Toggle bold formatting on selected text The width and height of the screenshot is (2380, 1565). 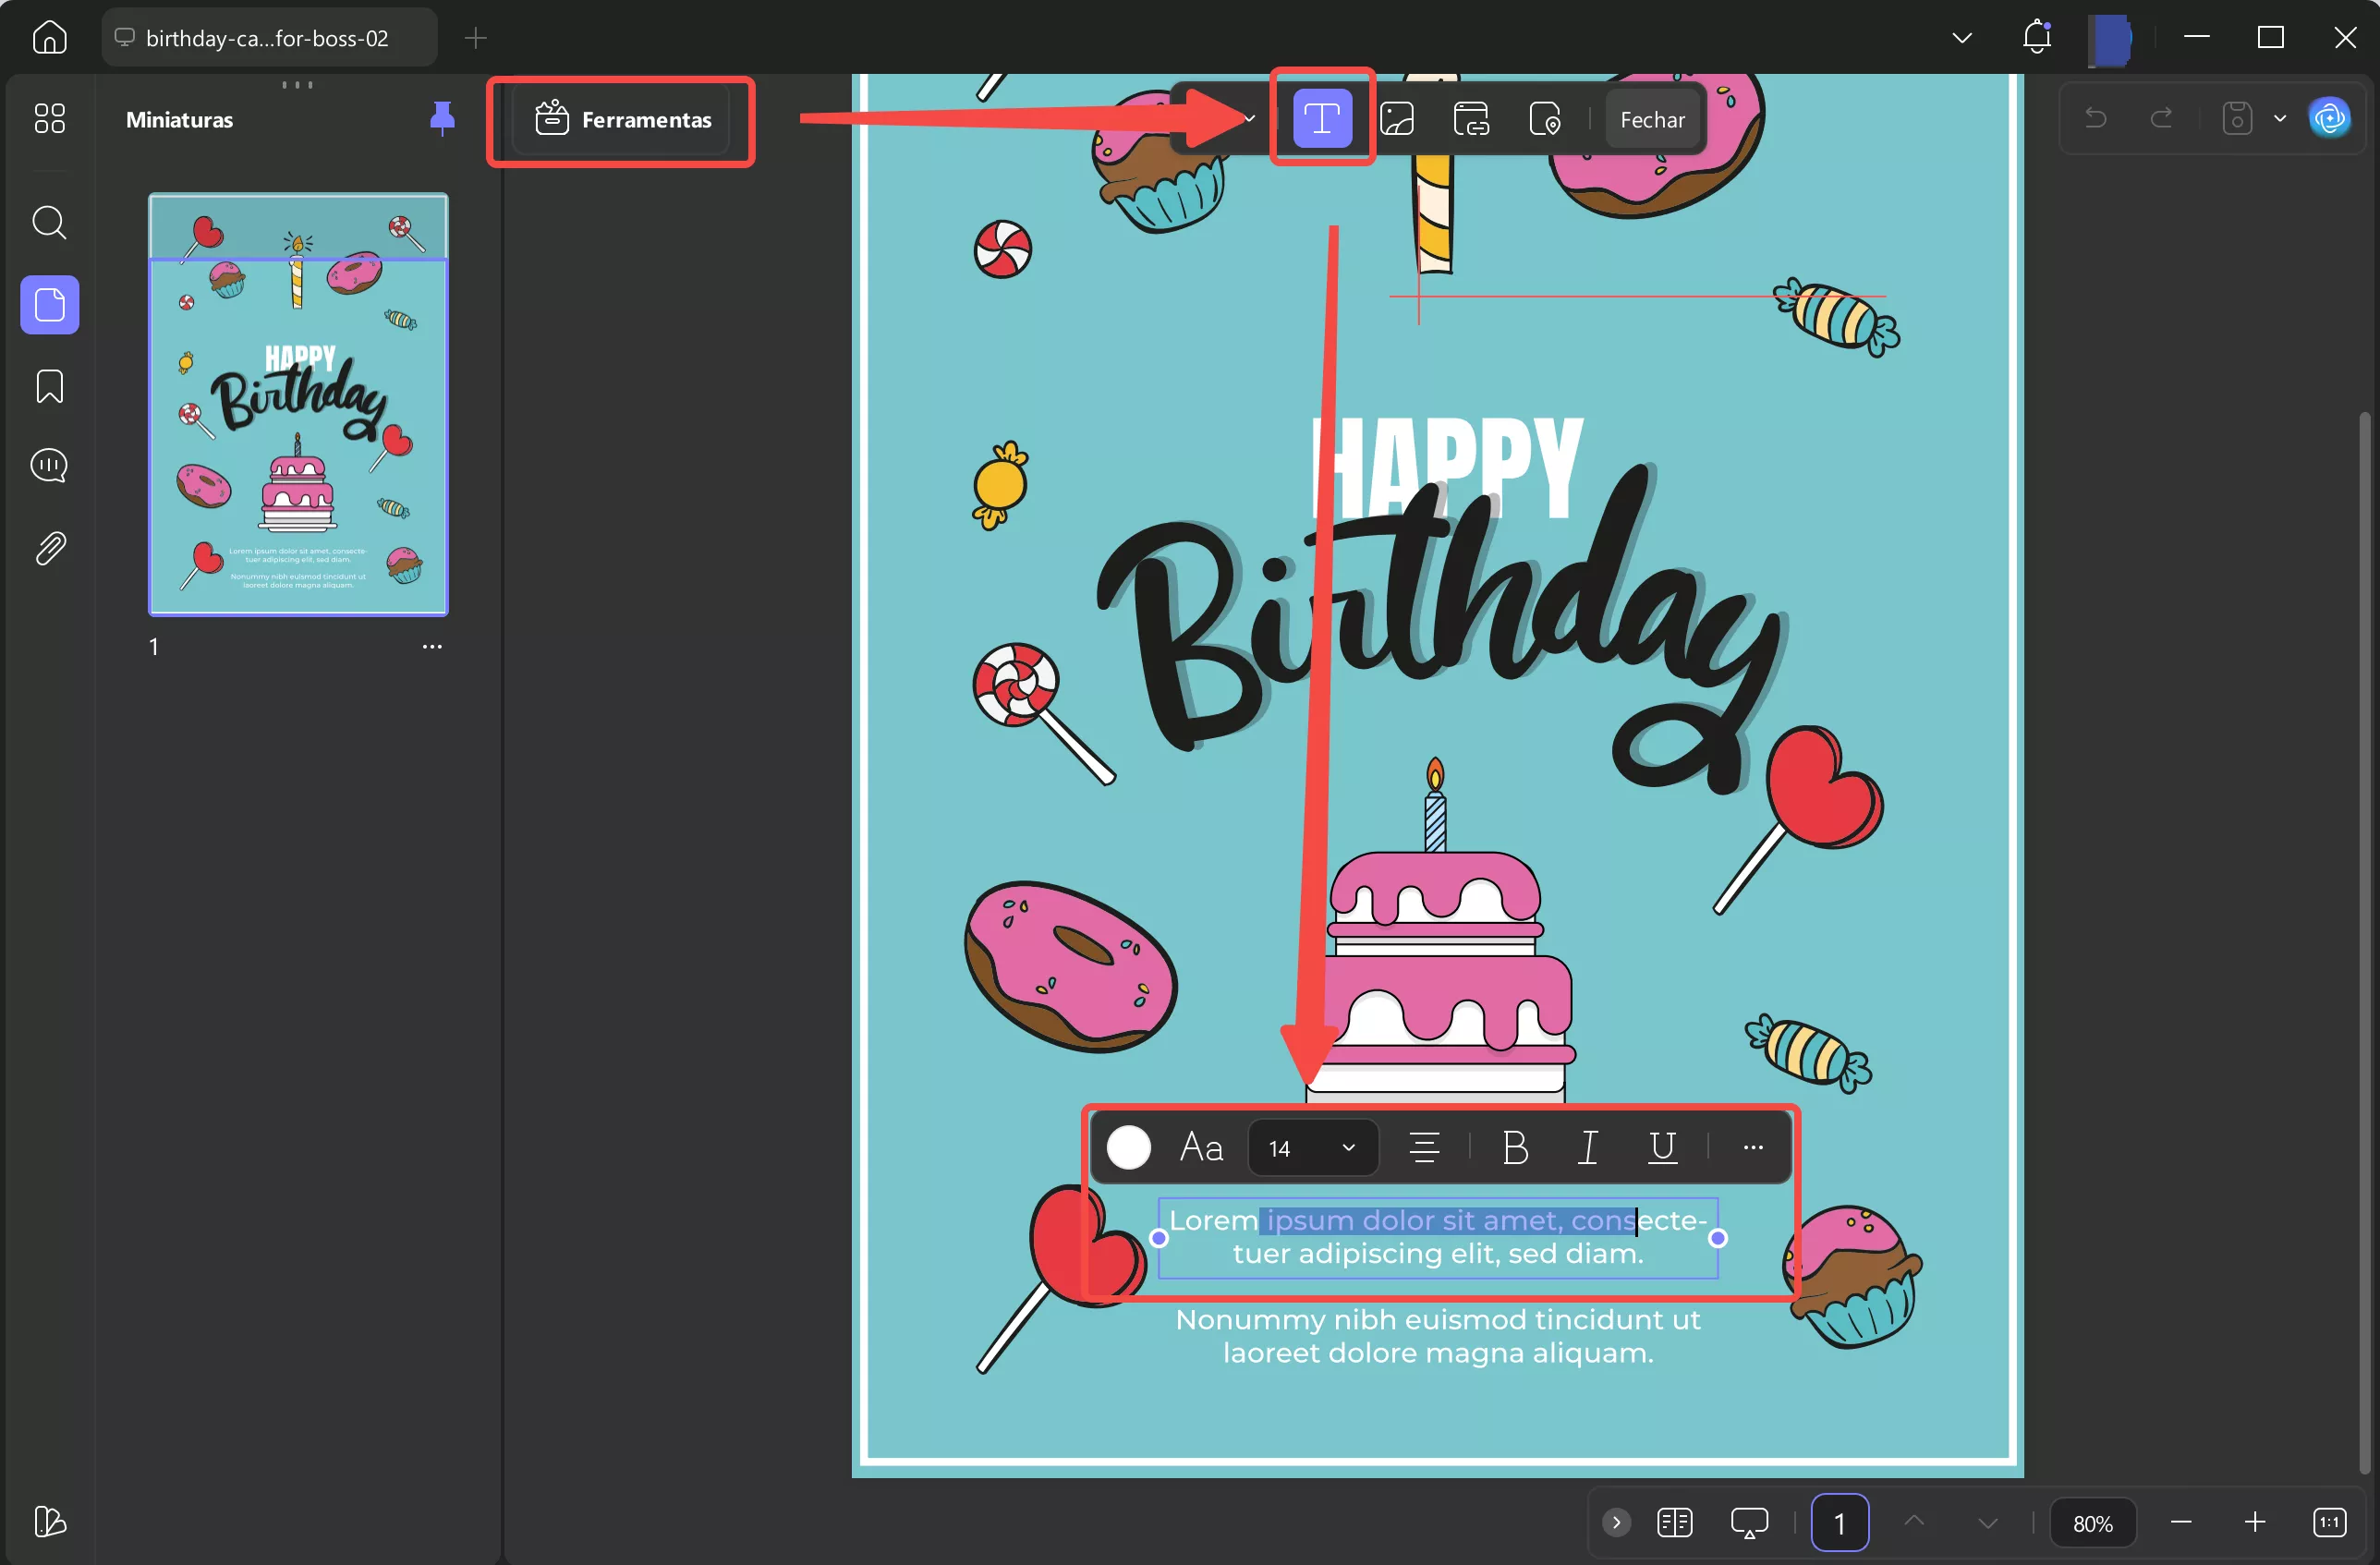1514,1147
